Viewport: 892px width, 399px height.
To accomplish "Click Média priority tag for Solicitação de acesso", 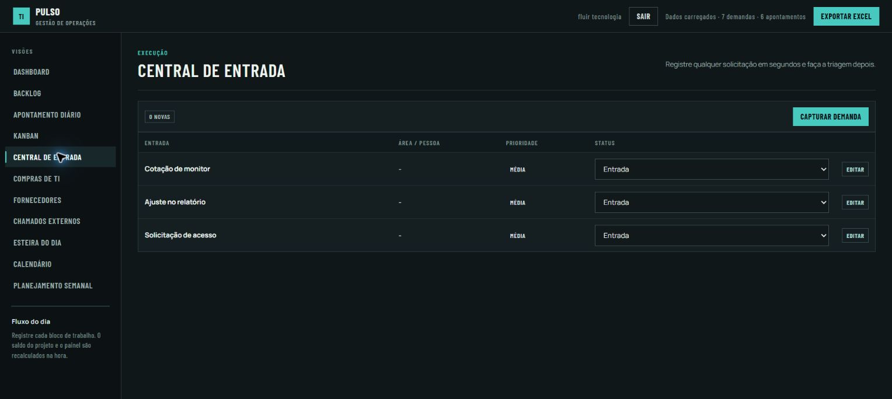I will click(518, 236).
